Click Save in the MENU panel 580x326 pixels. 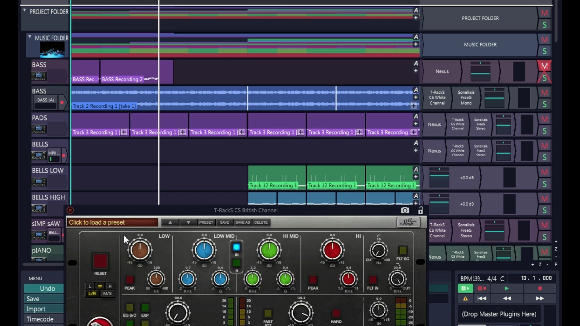(44, 299)
